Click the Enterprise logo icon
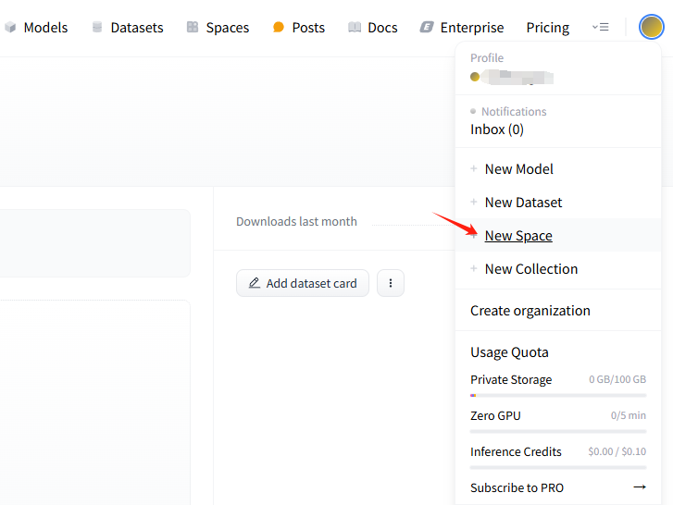 (x=427, y=28)
